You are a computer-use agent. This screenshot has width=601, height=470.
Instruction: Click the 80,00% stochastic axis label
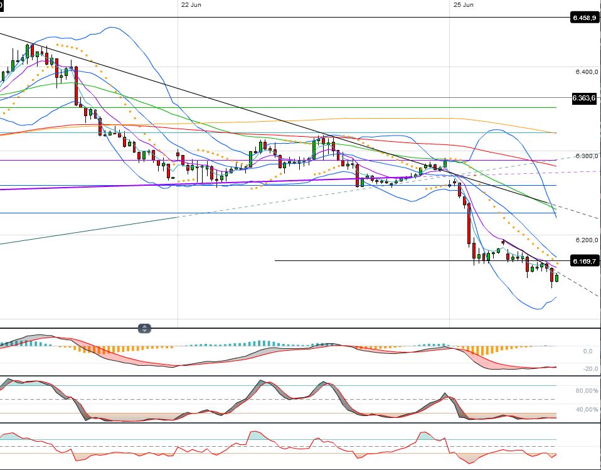click(587, 391)
